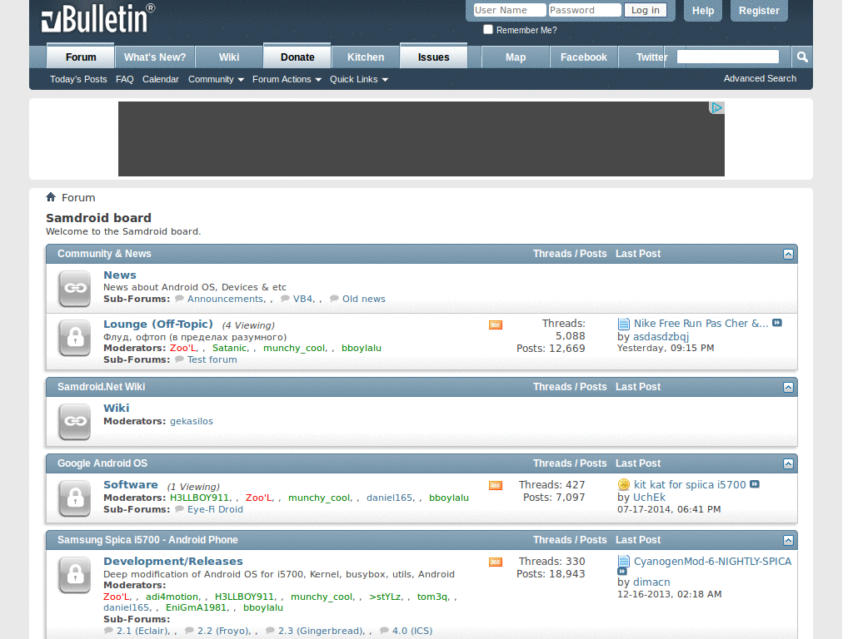Click speech bubble icon next to Eye-Fi Droid

[180, 509]
